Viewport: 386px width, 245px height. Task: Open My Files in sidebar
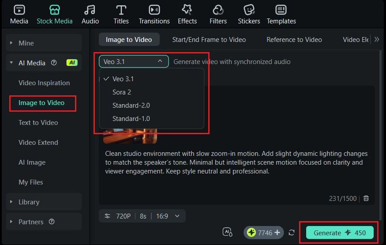31,182
